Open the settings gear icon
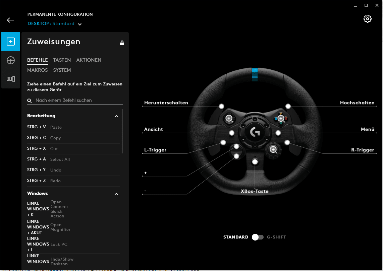383x271 pixels. click(368, 19)
